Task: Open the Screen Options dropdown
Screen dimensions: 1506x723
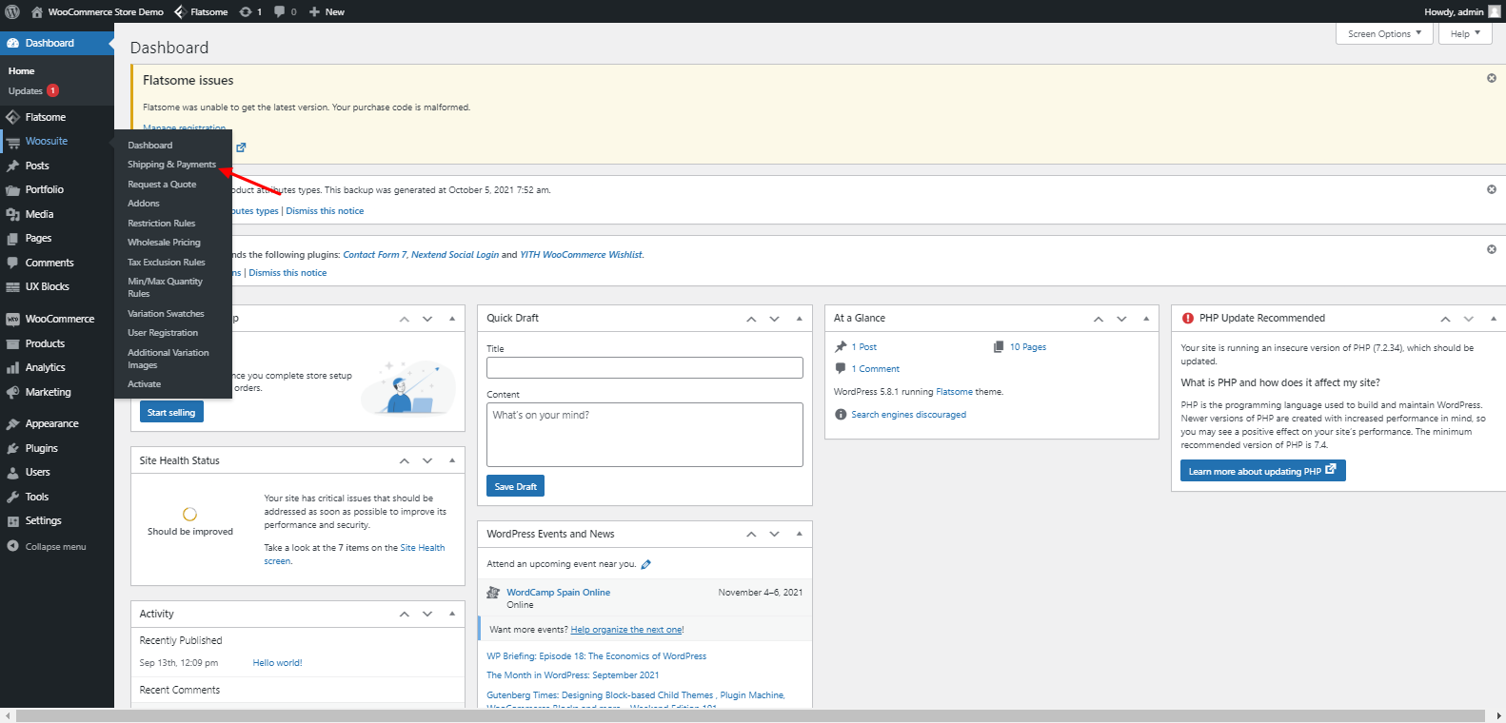Action: pos(1384,33)
